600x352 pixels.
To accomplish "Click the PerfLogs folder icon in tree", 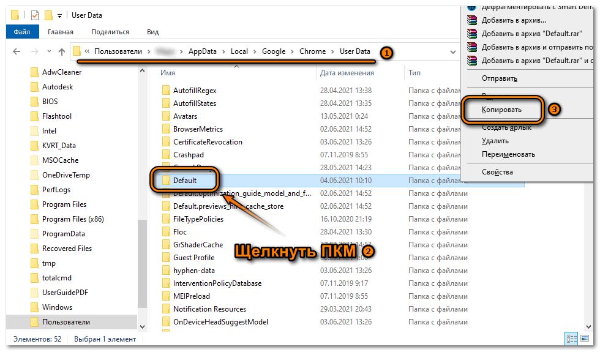I will coord(34,190).
